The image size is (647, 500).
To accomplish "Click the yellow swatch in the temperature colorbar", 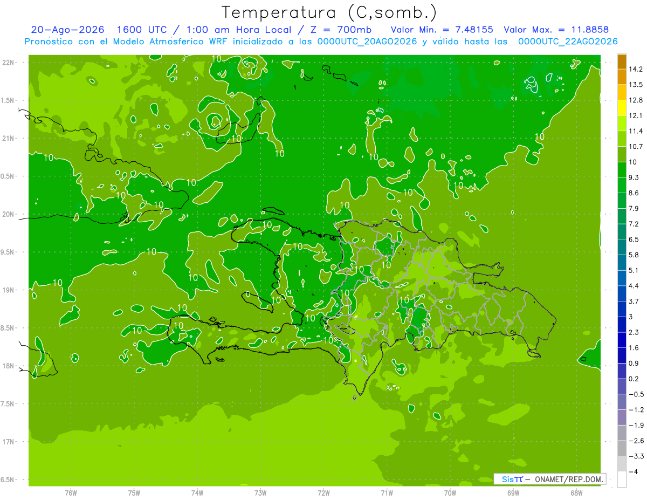I will pyautogui.click(x=622, y=108).
